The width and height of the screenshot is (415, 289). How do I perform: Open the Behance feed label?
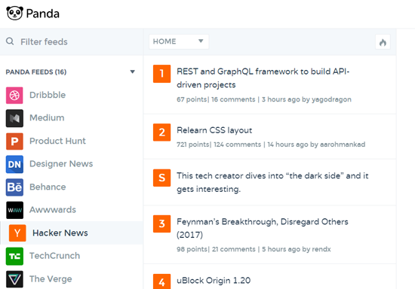pyautogui.click(x=48, y=187)
